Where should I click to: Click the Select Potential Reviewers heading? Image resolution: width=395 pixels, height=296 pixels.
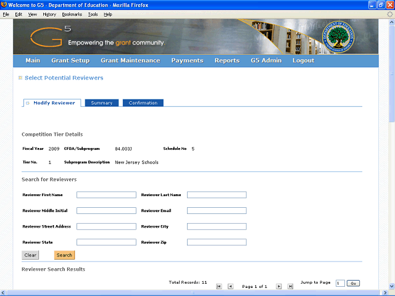tap(64, 78)
